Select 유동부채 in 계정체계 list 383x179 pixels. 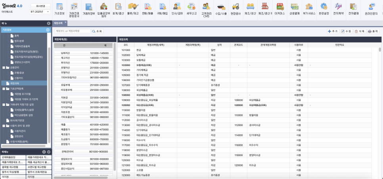pyautogui.click(x=83, y=85)
